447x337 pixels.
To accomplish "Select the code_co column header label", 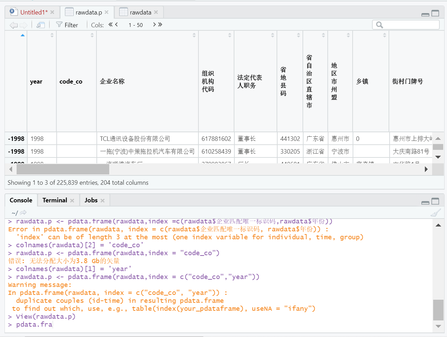I will [x=71, y=81].
